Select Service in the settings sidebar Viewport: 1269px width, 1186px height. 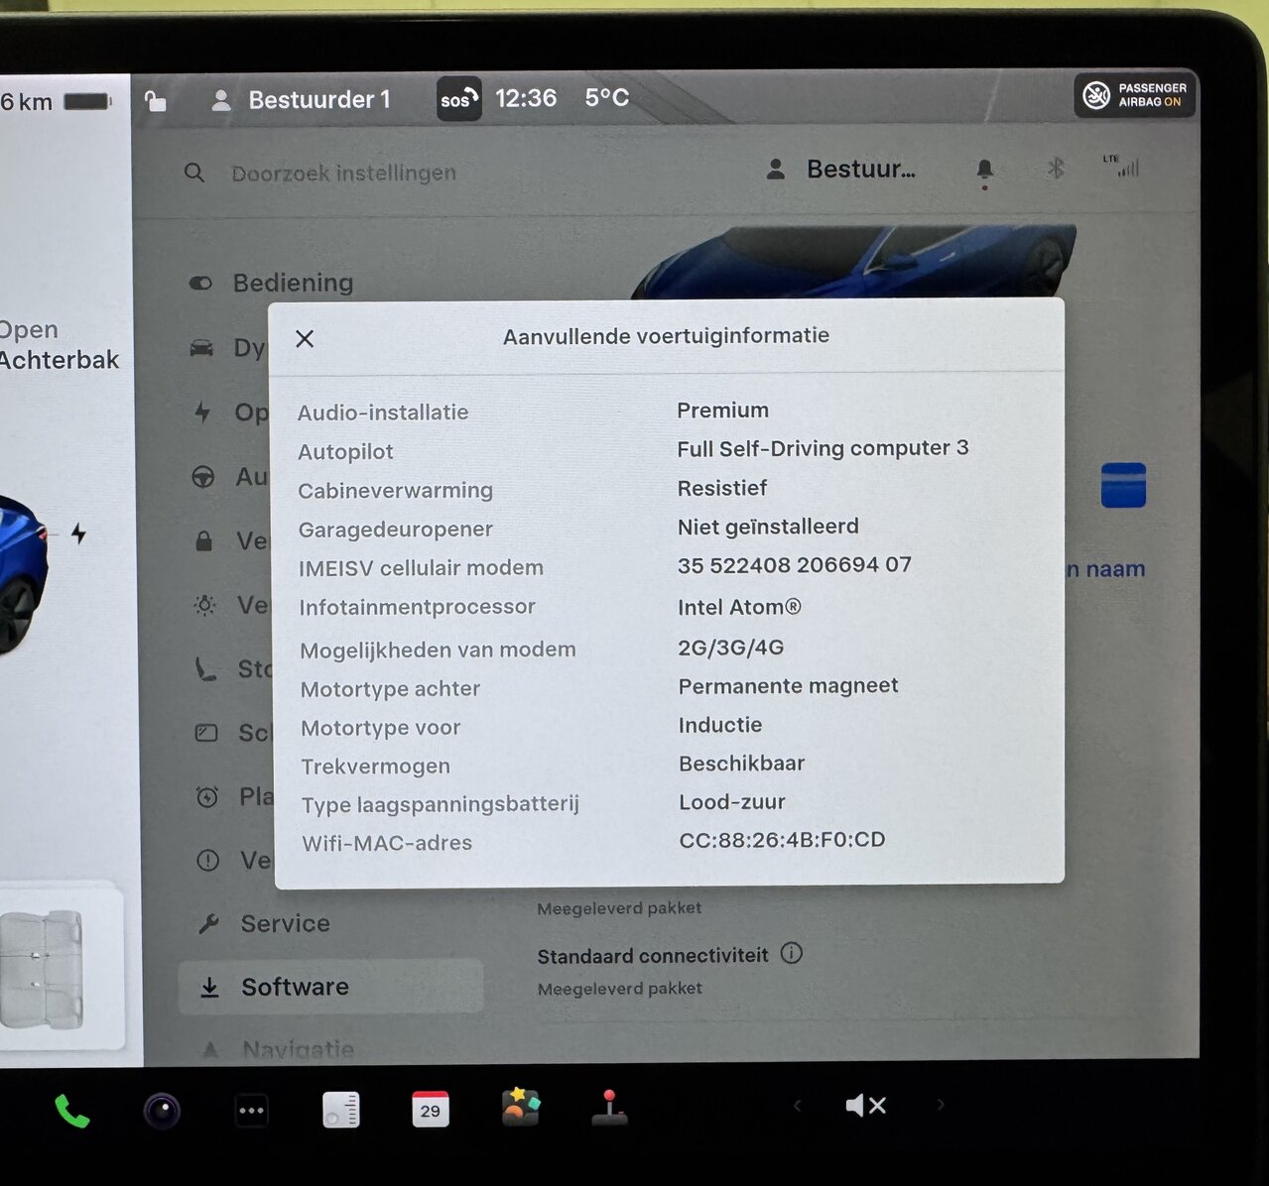285,923
